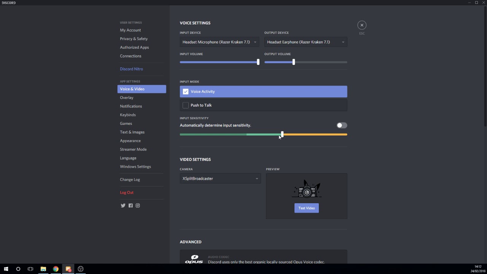
Task: Select the Voice Activity input mode
Action: (263, 92)
